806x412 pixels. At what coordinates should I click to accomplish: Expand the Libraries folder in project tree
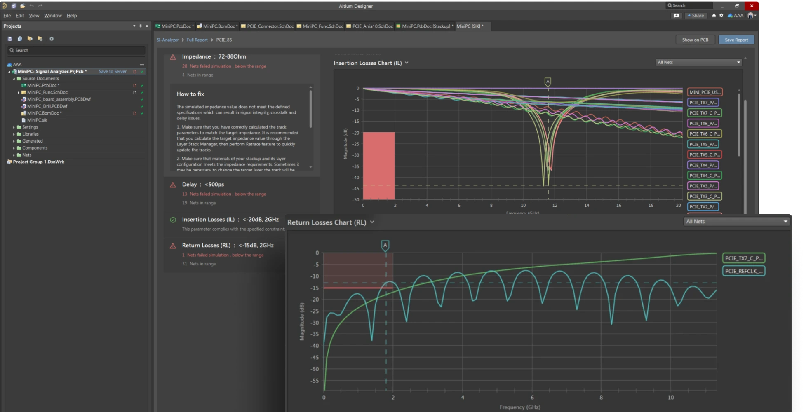[x=14, y=134]
